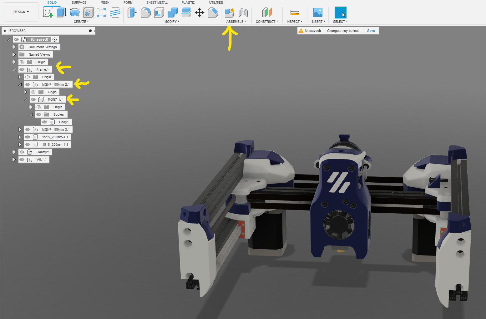Click the Save link
The image size is (486, 319).
pyautogui.click(x=371, y=31)
